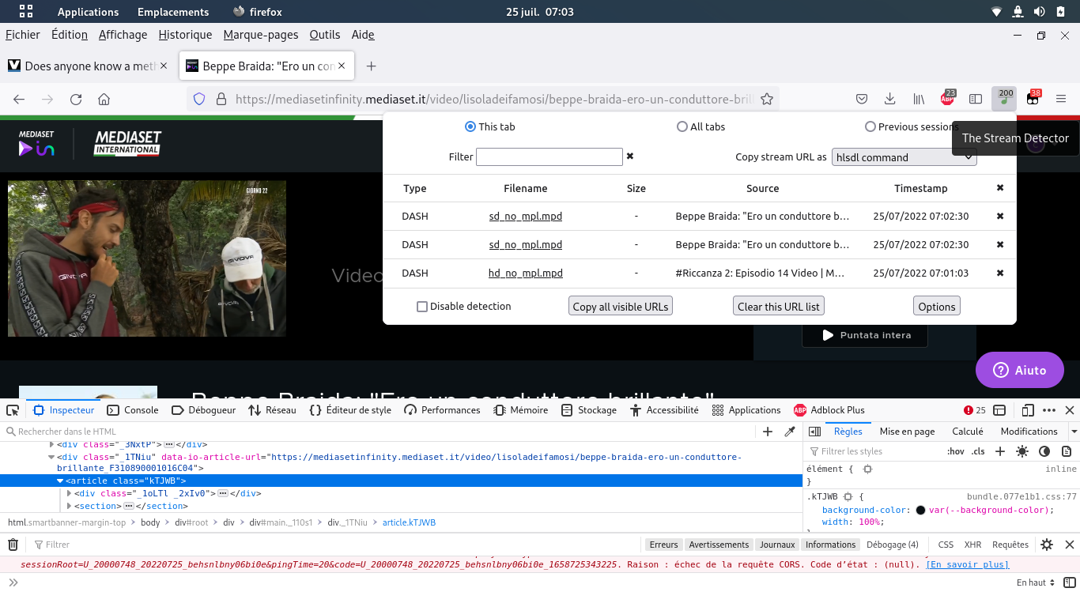The image size is (1080, 607).
Task: Select the This tab radio option
Action: (470, 126)
